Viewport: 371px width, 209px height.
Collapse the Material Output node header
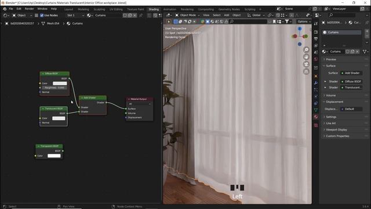(x=129, y=99)
